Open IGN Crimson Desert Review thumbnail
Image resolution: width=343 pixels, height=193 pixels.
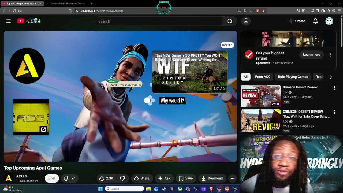[261, 96]
